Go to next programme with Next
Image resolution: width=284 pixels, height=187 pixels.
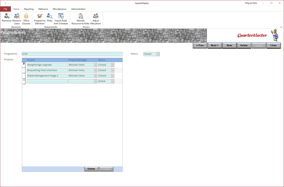pos(215,46)
